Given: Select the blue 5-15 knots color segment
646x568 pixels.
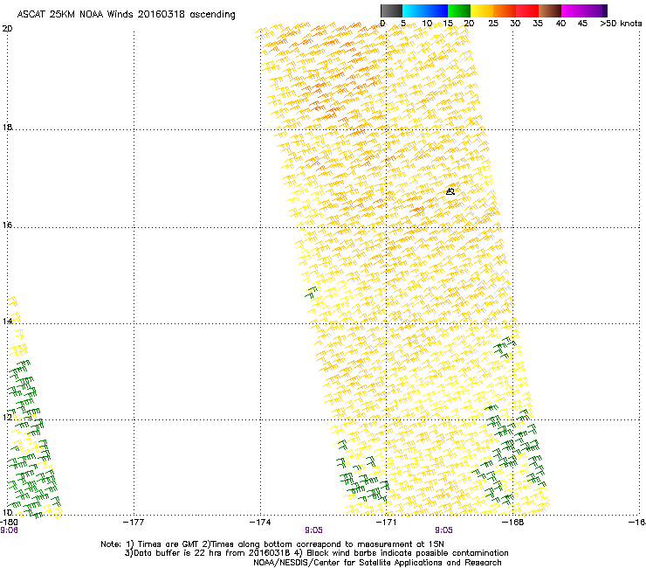Looking at the screenshot, I should [425, 10].
